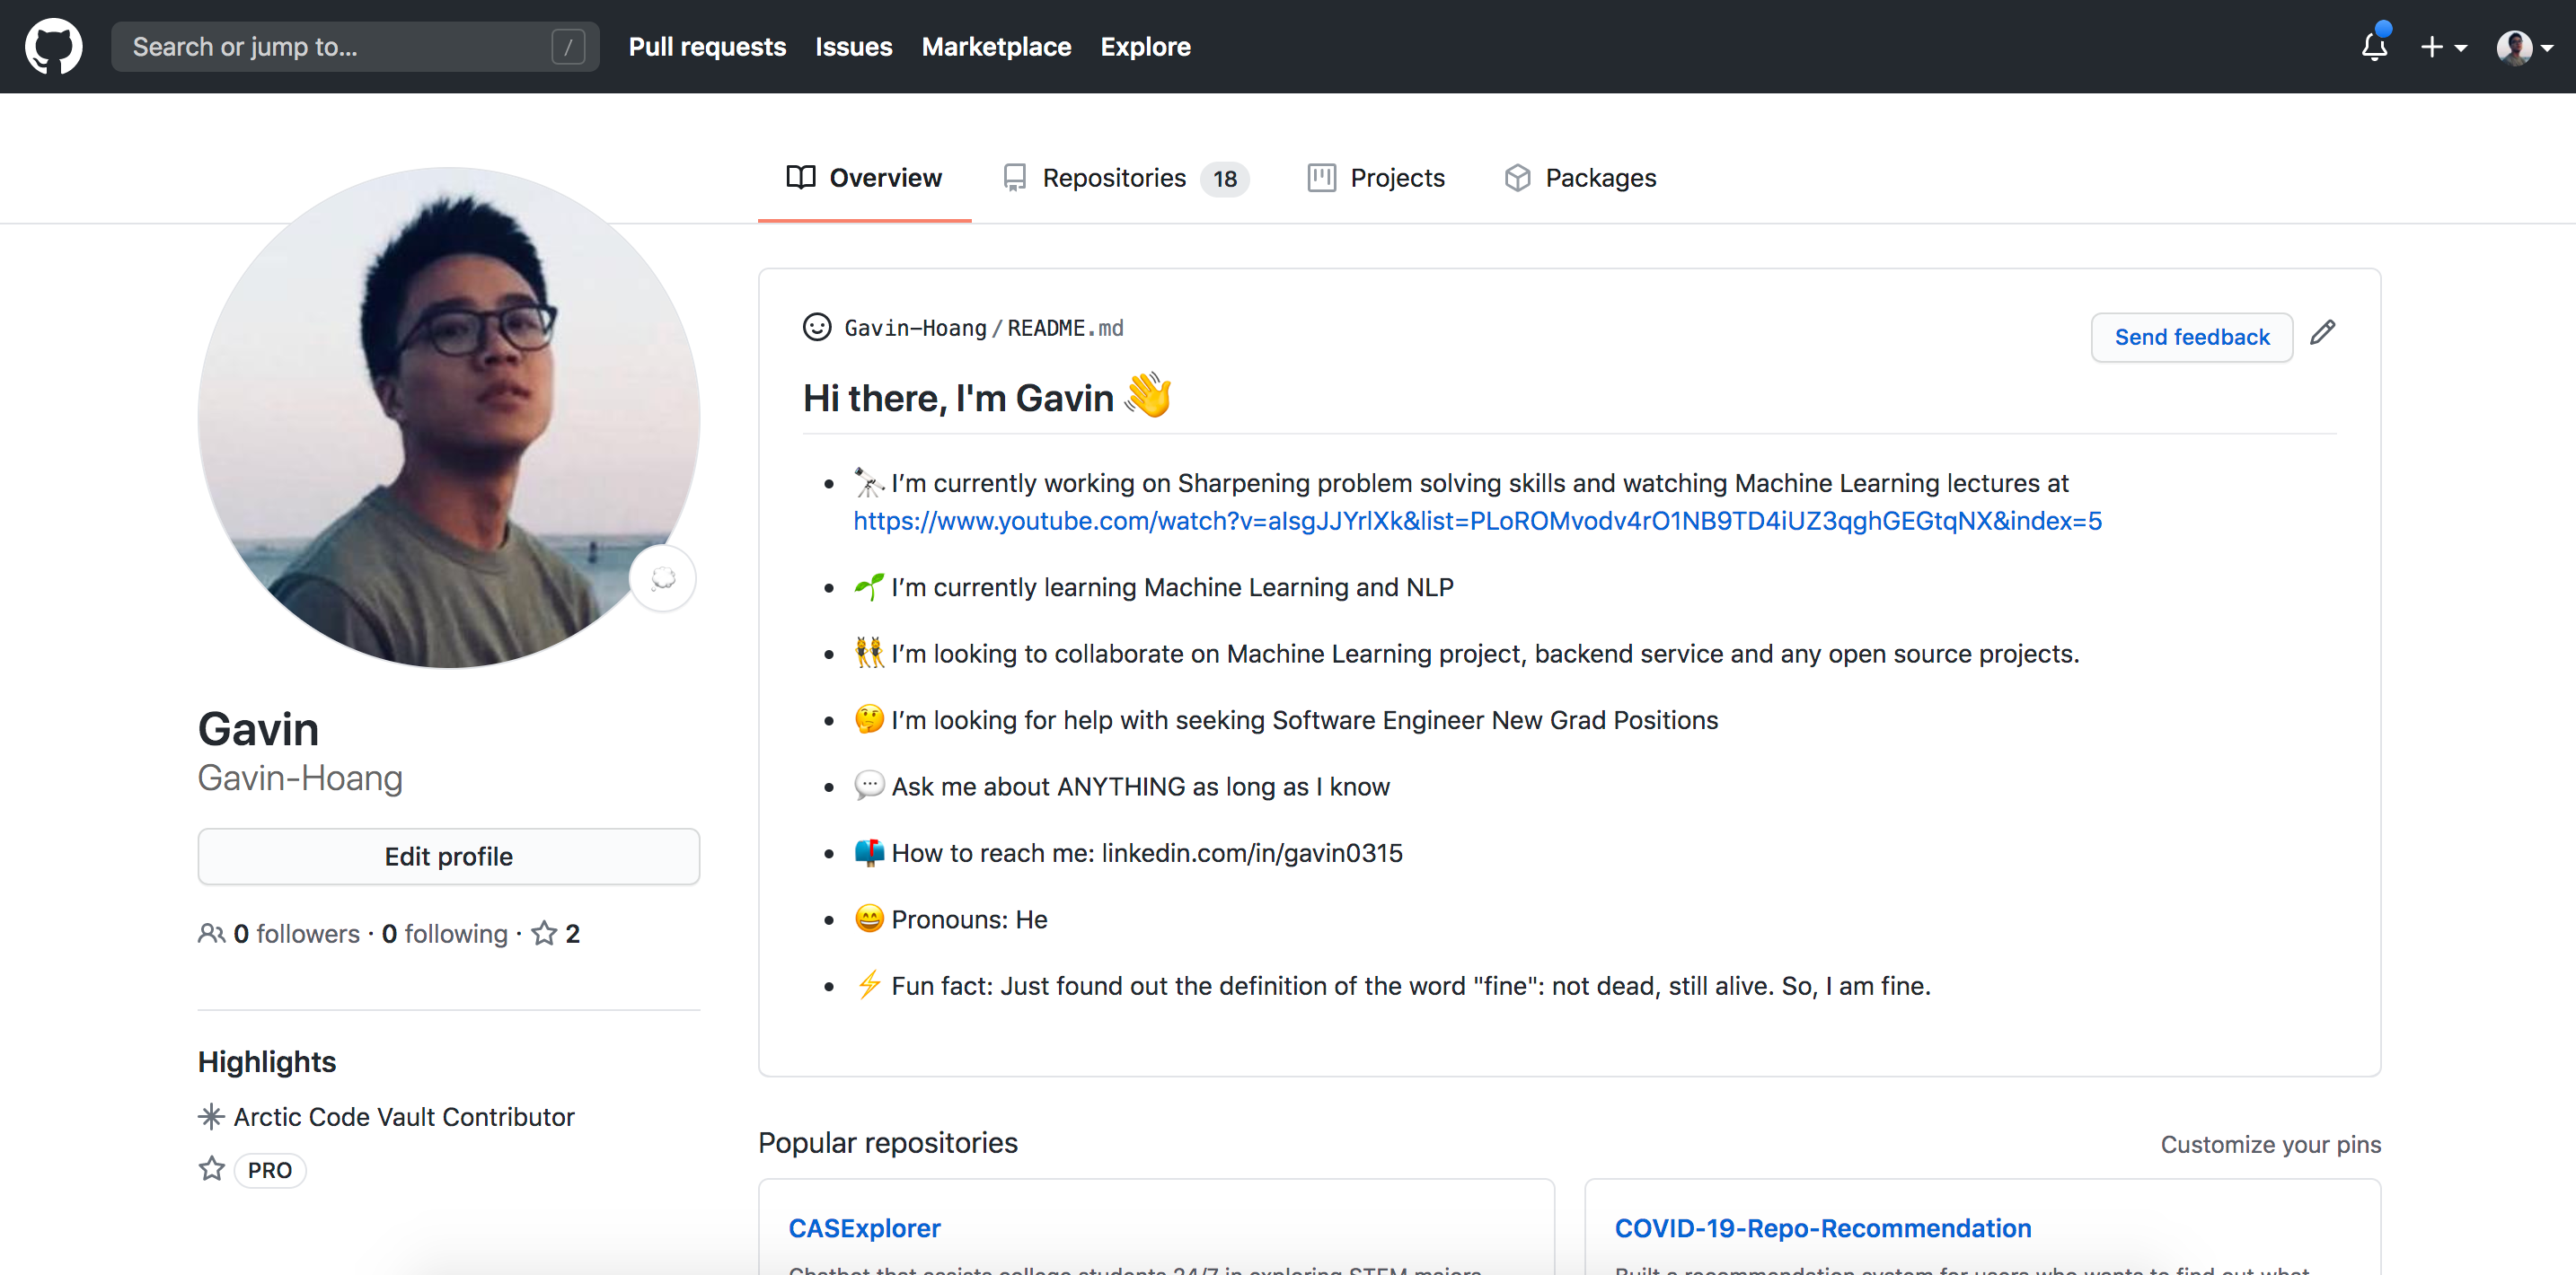Click the Repositories count badge 18
The image size is (2576, 1275).
click(1224, 179)
